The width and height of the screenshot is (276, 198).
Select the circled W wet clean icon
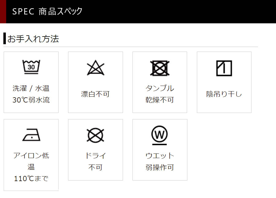coord(159,135)
